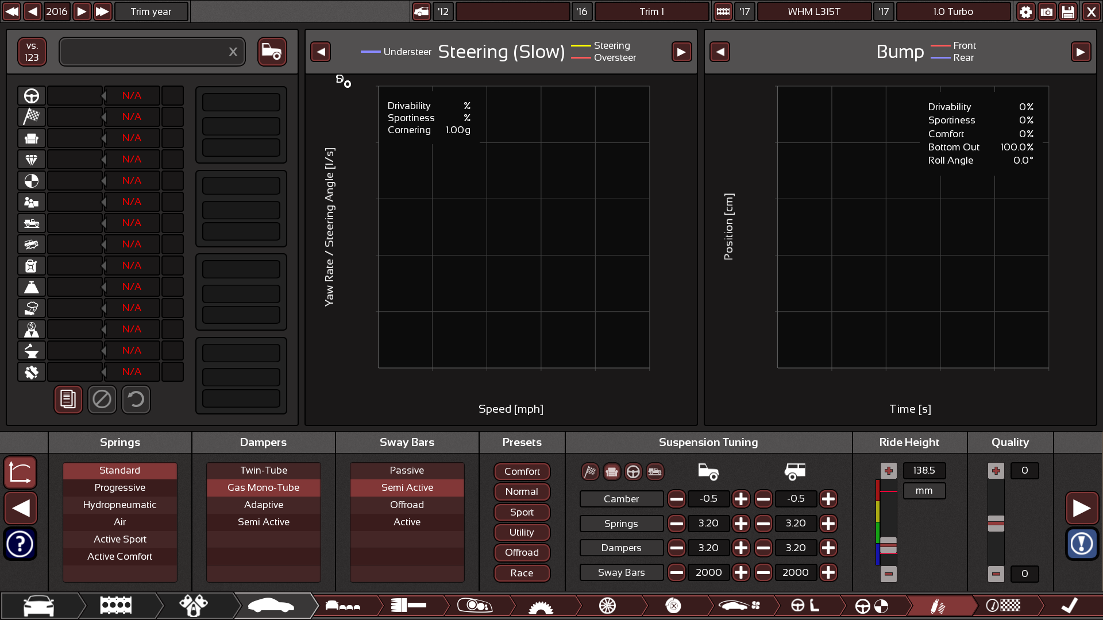Click the fuel economy jerry can icon
Image resolution: width=1103 pixels, height=620 pixels.
[32, 265]
